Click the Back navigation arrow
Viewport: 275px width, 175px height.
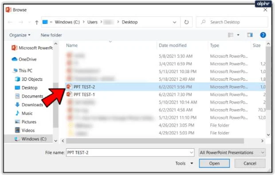tap(10, 22)
